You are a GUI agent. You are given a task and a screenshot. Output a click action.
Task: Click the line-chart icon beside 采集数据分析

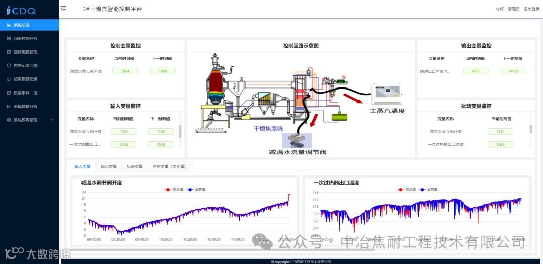pyautogui.click(x=9, y=107)
